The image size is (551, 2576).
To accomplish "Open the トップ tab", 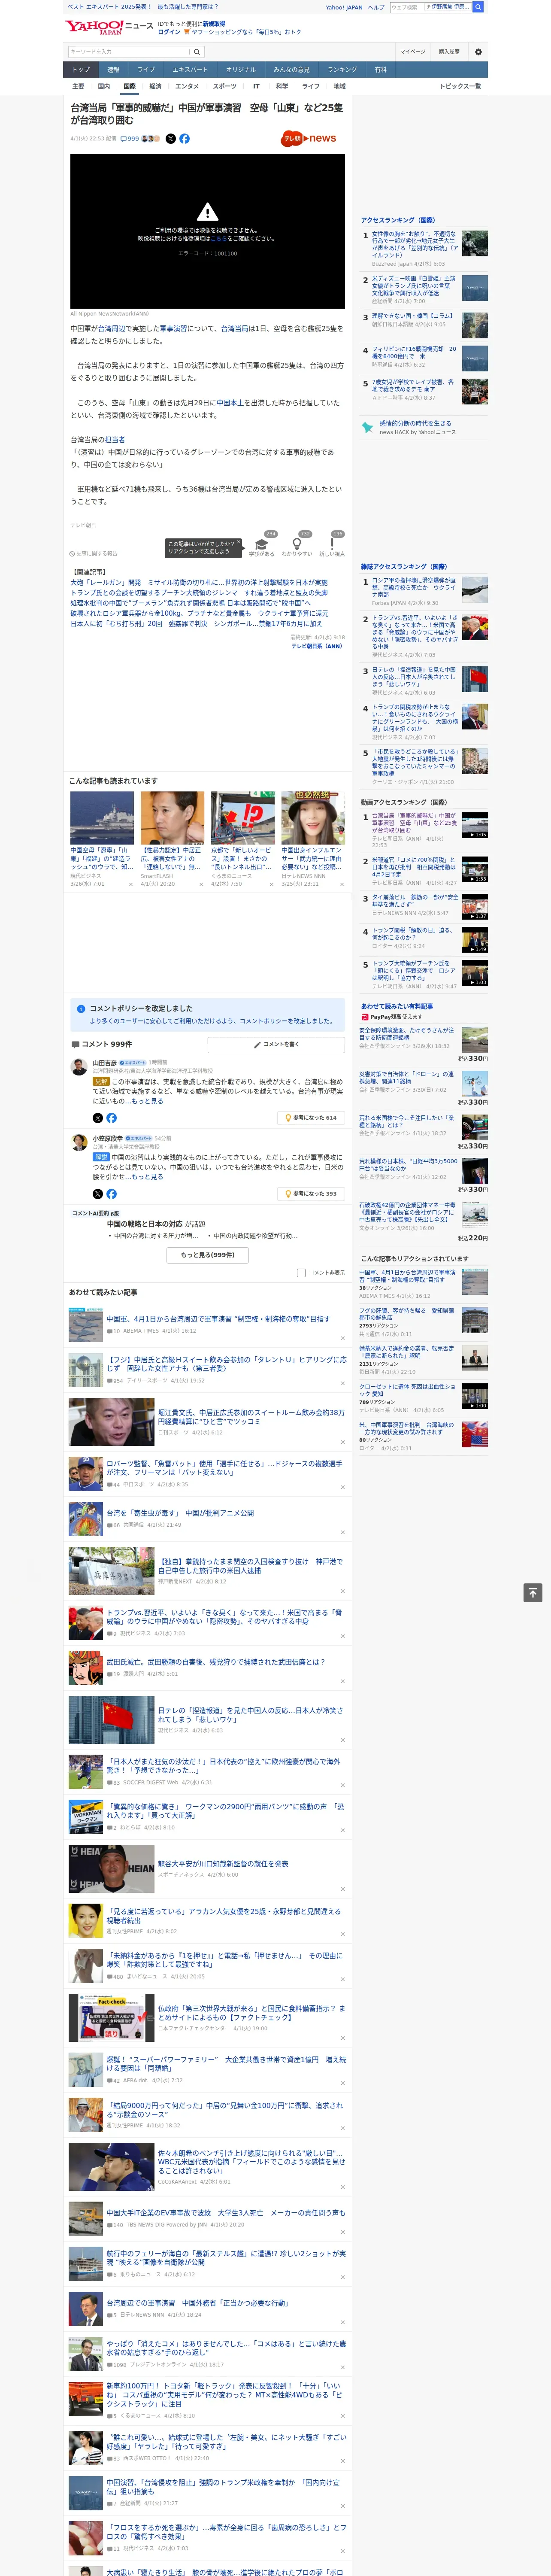I will (81, 70).
